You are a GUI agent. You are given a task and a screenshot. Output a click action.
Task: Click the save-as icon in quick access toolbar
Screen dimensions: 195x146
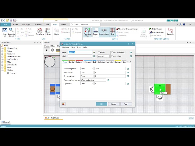click(x=14, y=20)
